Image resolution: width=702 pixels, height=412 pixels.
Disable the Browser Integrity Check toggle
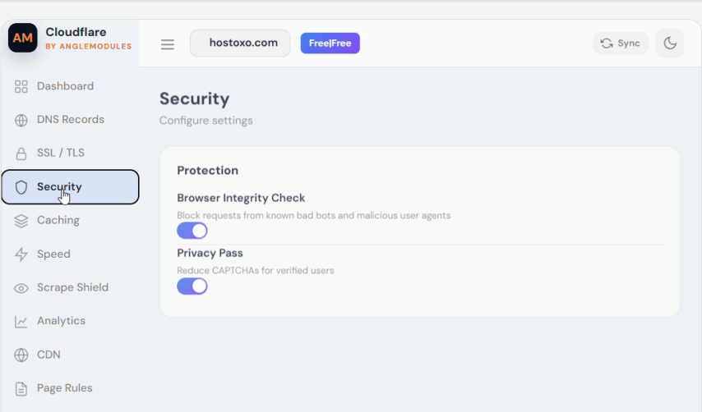(x=192, y=231)
